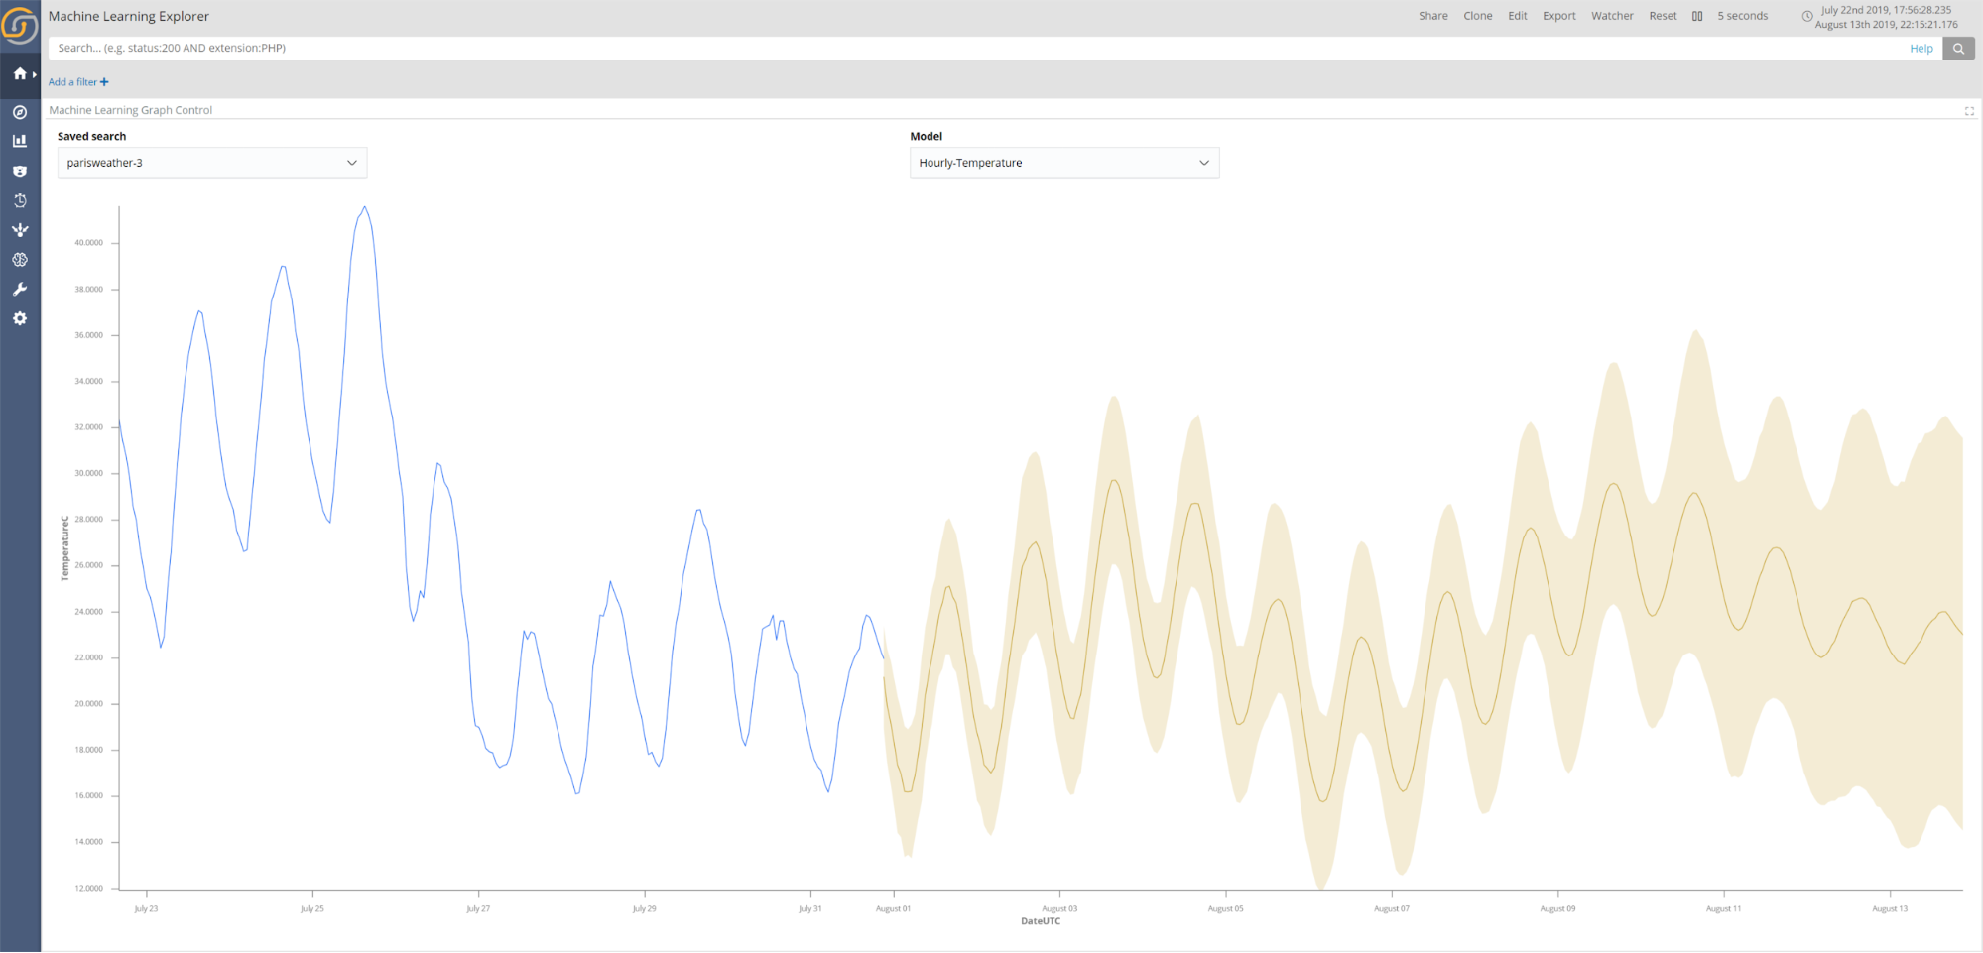Click the magnifier search submit button
Screen dimensions: 1983x953
(x=1958, y=48)
